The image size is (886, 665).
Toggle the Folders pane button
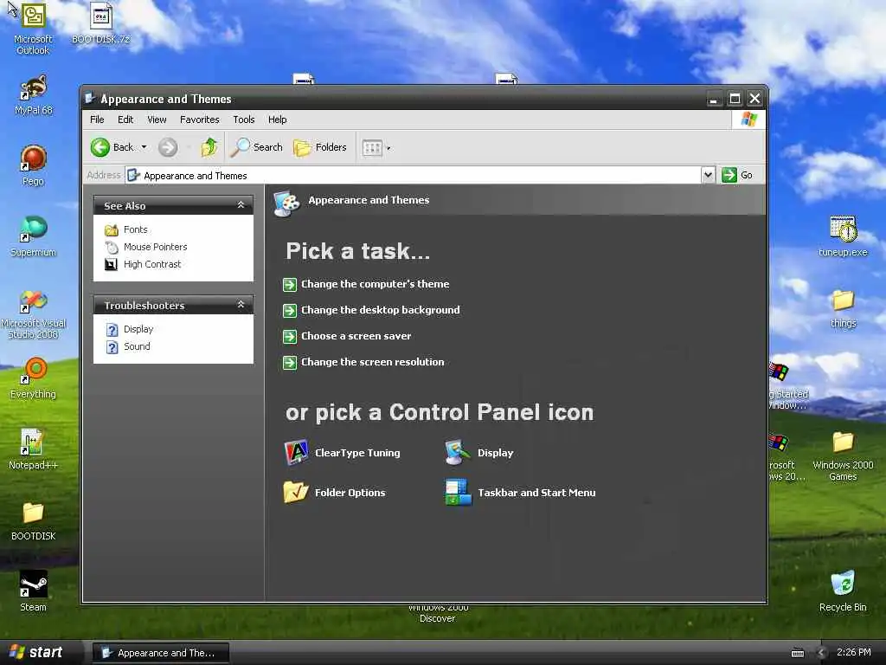(320, 147)
